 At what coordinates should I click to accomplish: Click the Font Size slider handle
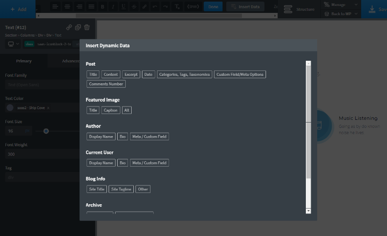(x=46, y=131)
